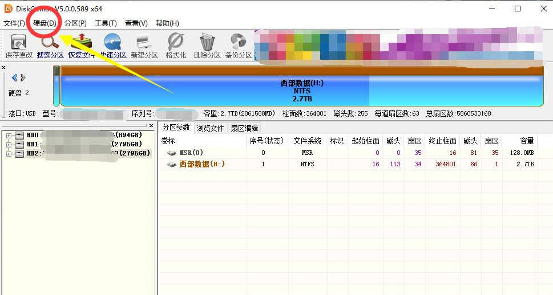
Task: Click 容量:2.7TB(2861588MB) disk info
Action: tap(239, 113)
